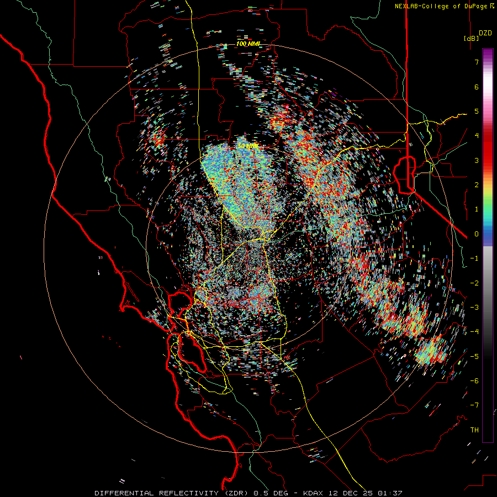Click the TH threshold label on the scale
This screenshot has height=497, width=497.
click(x=474, y=430)
